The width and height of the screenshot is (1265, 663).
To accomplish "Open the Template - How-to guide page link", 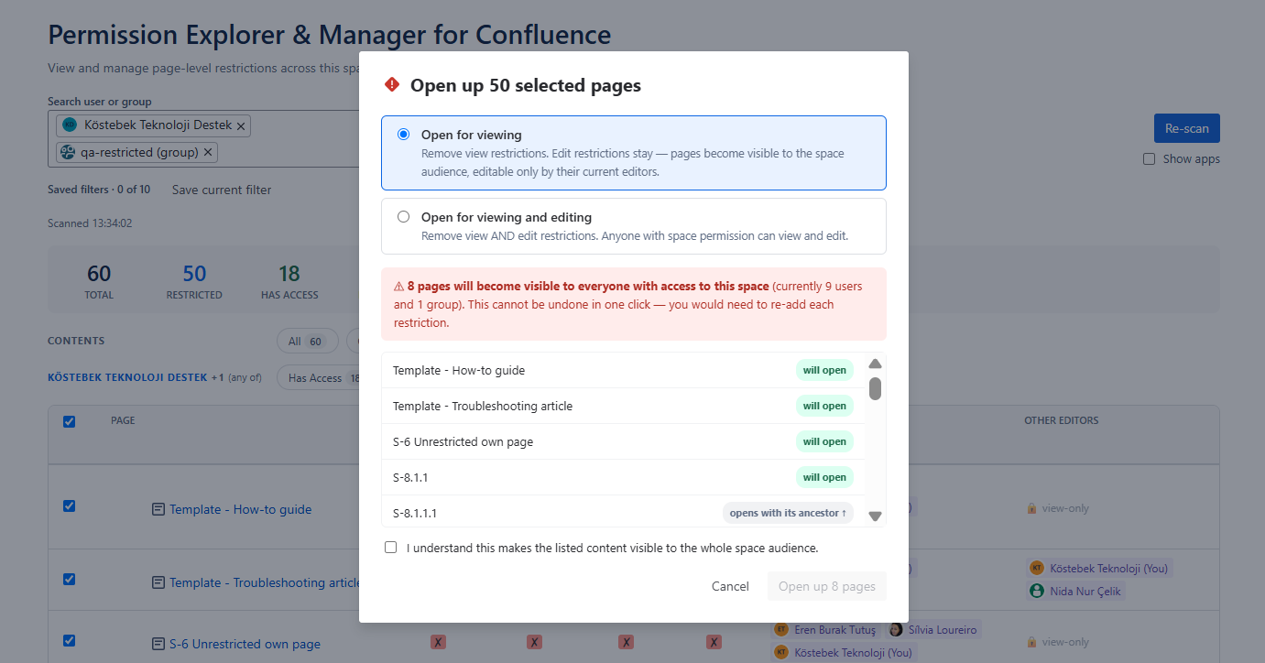I will [x=240, y=509].
